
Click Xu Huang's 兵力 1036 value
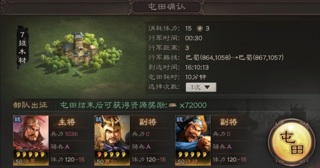coord(71,134)
